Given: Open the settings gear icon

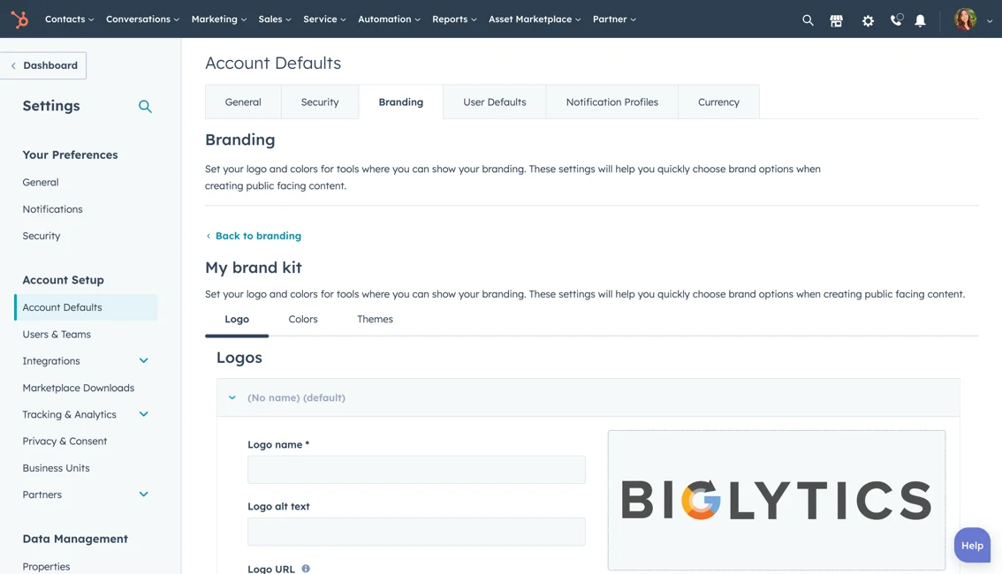Looking at the screenshot, I should point(868,19).
